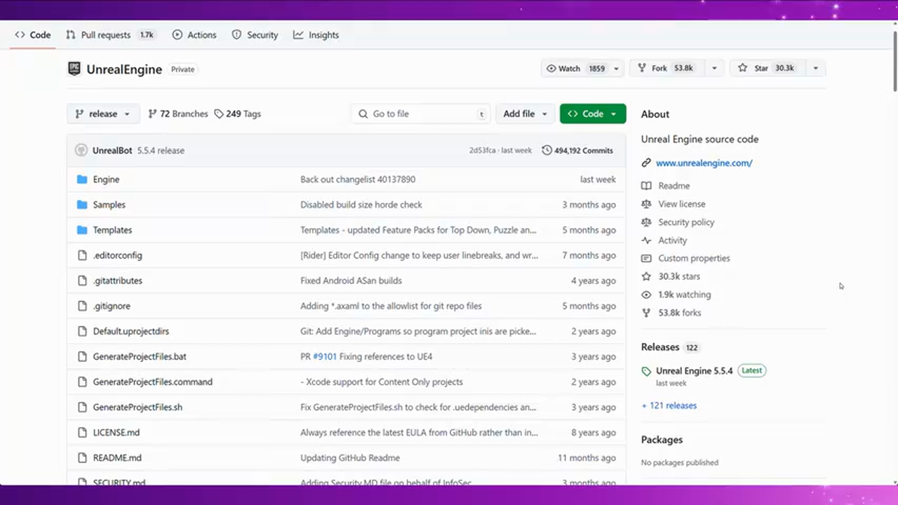Screen dimensions: 898x505
Task: Open the green Code dropdown button
Action: coord(592,114)
